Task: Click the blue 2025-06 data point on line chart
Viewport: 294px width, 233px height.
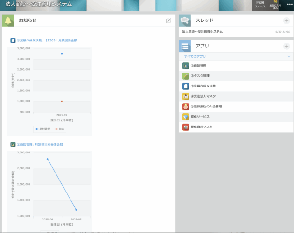Action: pyautogui.click(x=48, y=159)
